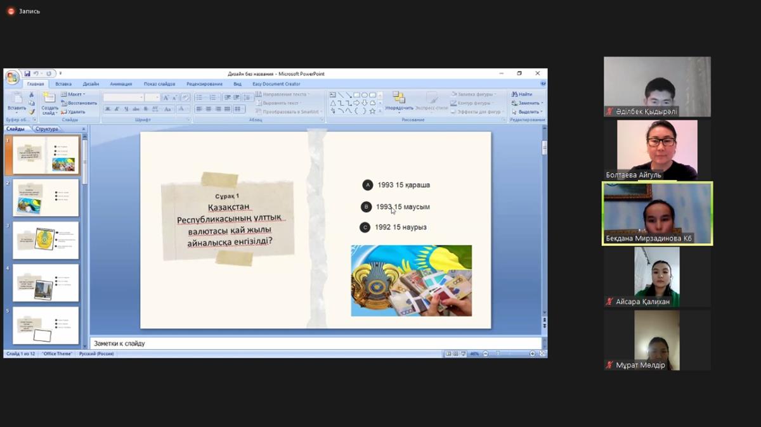Toggle bold formatting (Ж) button
Image resolution: width=761 pixels, height=427 pixels.
click(108, 109)
